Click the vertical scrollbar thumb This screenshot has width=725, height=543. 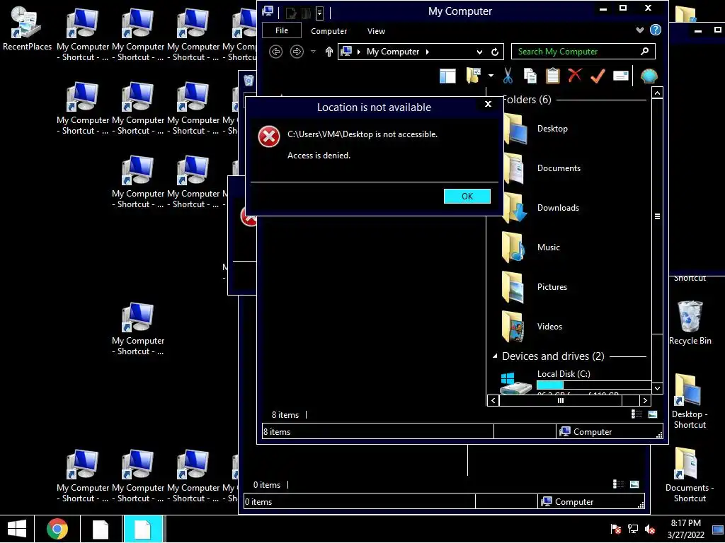[x=658, y=216]
